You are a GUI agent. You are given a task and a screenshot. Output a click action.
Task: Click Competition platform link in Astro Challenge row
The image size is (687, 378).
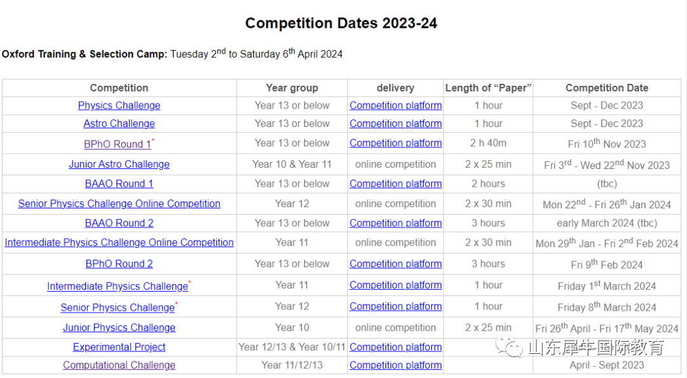396,123
